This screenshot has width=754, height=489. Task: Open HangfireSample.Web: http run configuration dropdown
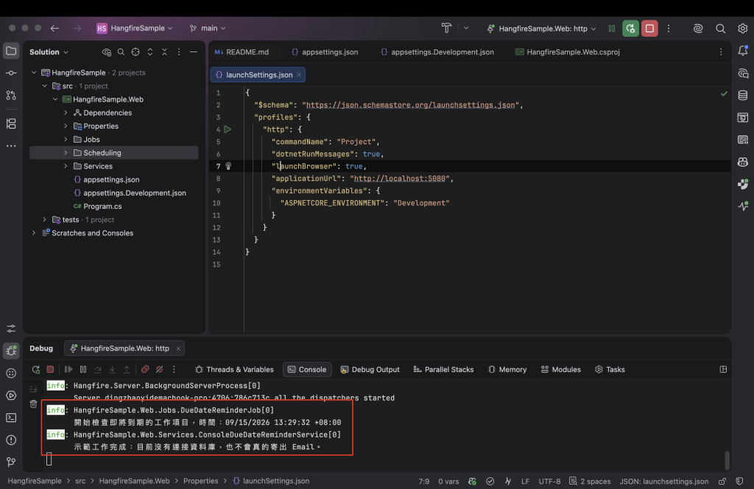coord(541,29)
